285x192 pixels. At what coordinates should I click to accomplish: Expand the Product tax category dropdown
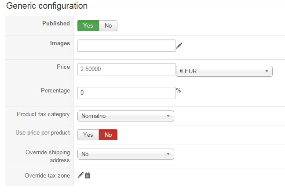click(x=125, y=116)
